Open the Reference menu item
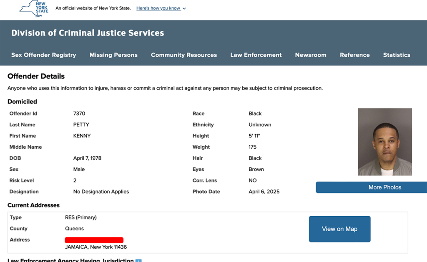This screenshot has height=262, width=427. coord(355,55)
